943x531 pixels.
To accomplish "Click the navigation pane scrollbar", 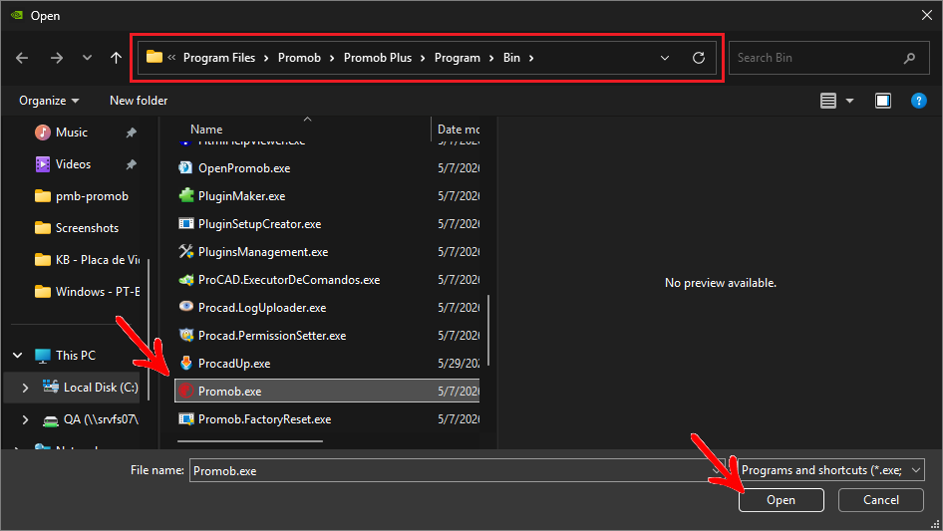I will 149,330.
